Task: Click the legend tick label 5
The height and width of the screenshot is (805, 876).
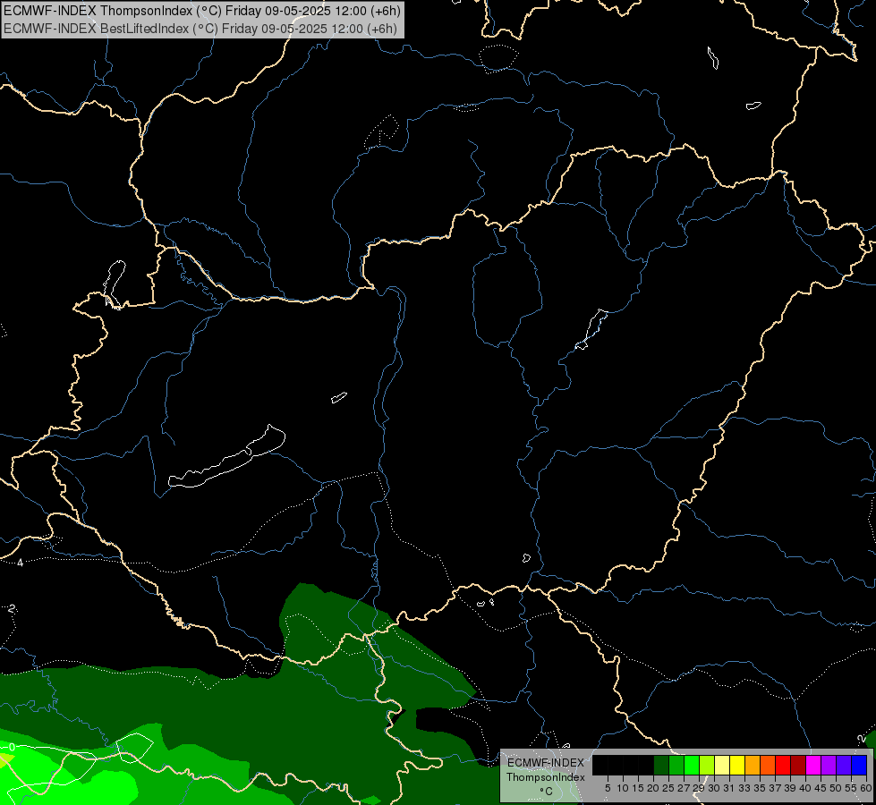Action: pos(608,788)
